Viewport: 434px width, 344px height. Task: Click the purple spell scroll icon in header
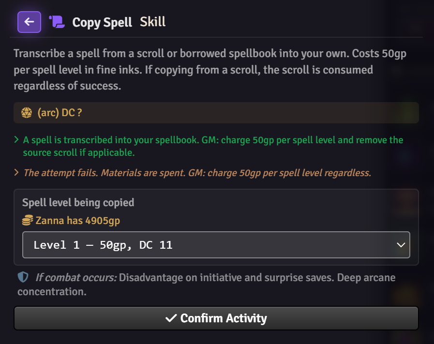click(57, 21)
